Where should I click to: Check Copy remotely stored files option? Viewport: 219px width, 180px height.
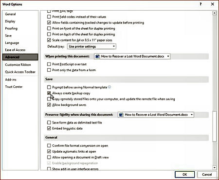[49, 99]
